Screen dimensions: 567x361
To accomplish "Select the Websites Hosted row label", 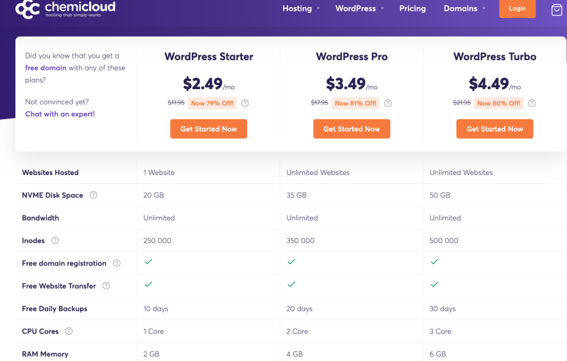I will tap(50, 172).
